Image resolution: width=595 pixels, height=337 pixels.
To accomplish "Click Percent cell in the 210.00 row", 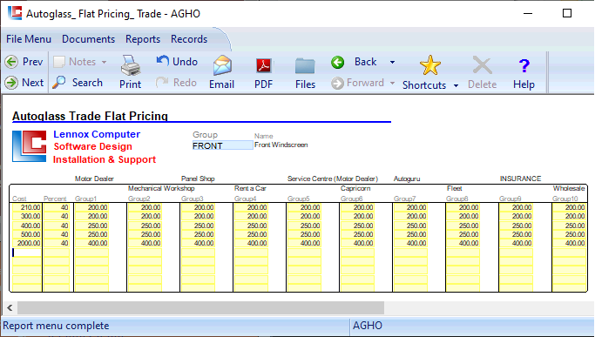I will coord(57,207).
